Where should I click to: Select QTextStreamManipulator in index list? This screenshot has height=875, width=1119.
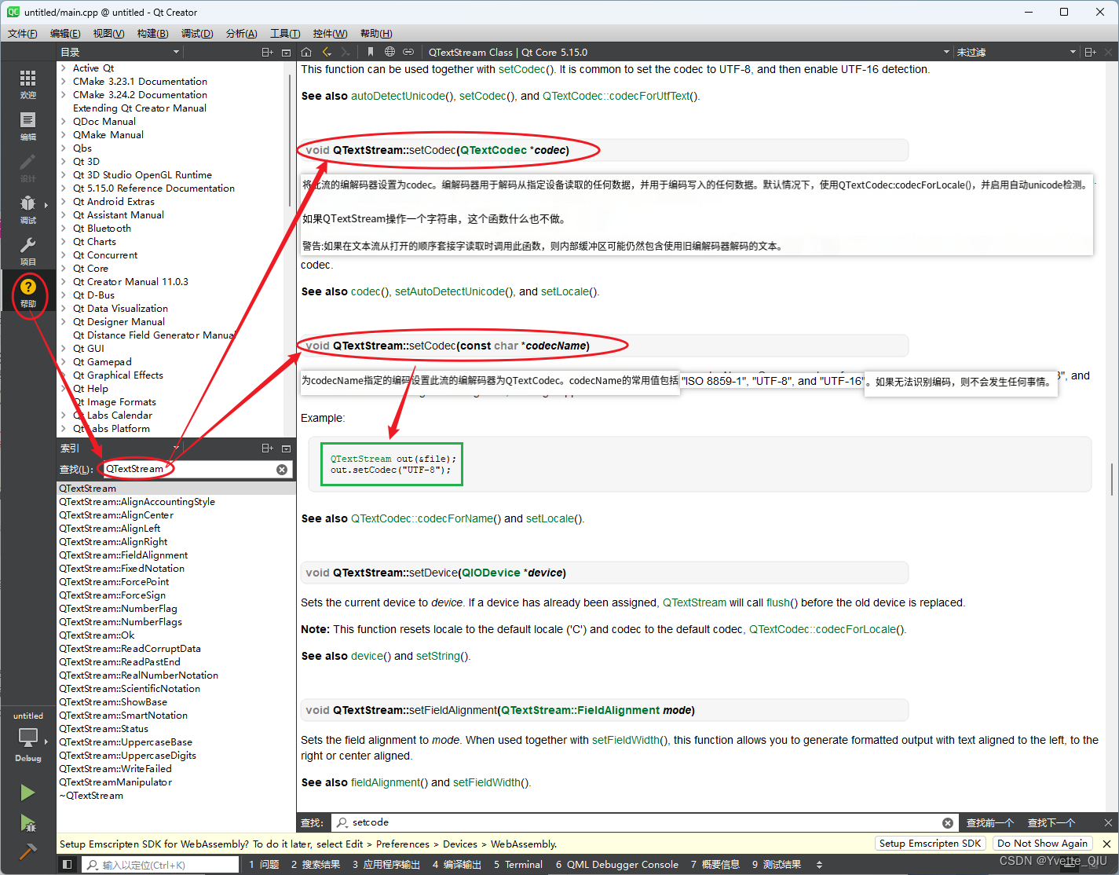pyautogui.click(x=115, y=782)
